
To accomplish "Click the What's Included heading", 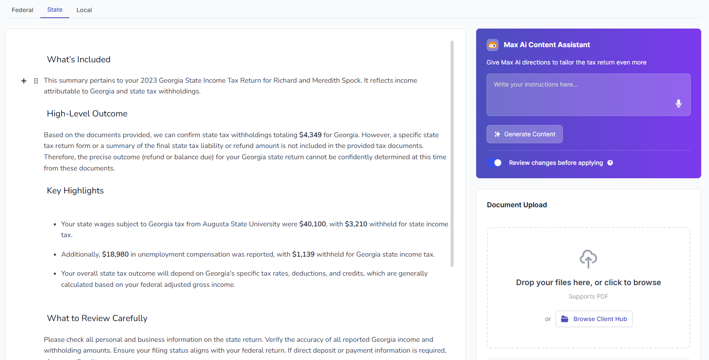I will coord(78,60).
